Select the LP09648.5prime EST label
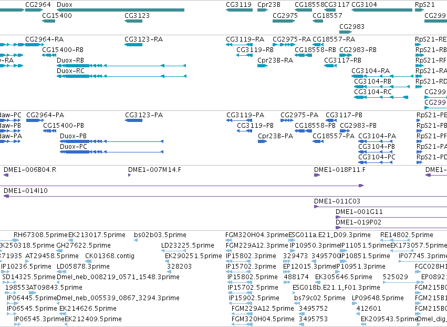 [378, 298]
